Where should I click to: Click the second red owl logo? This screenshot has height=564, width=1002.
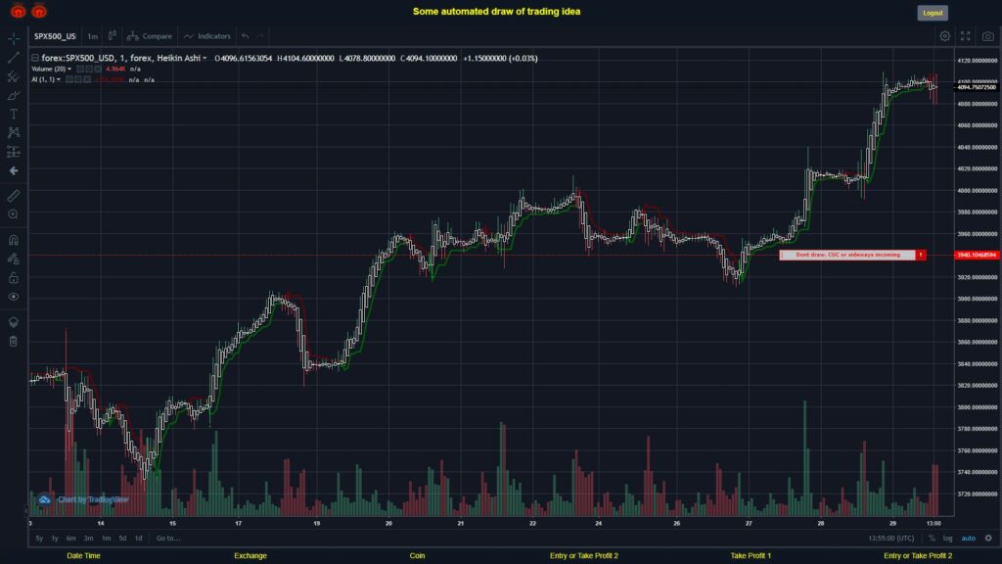[x=39, y=11]
